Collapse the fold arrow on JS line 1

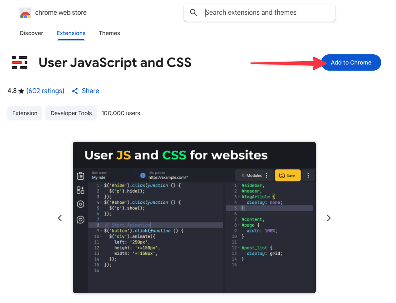[x=101, y=186]
